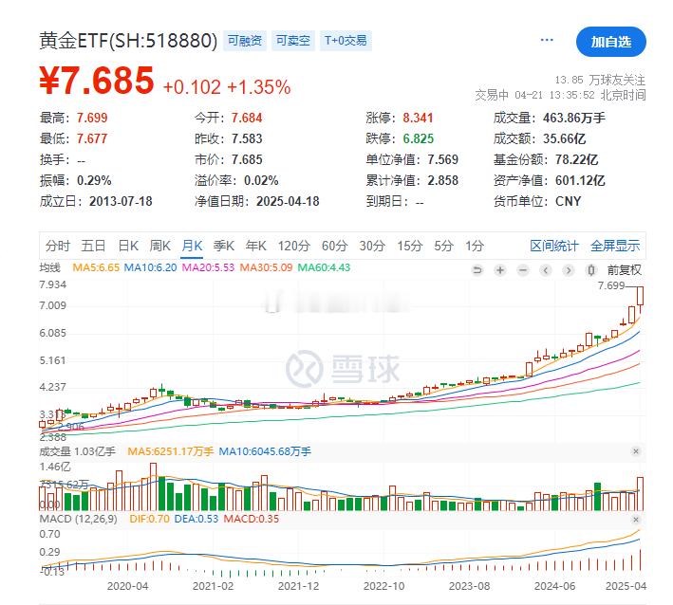The height and width of the screenshot is (605, 673).
Task: Click the MACD (12,26,9) indicator title
Action: click(x=78, y=519)
